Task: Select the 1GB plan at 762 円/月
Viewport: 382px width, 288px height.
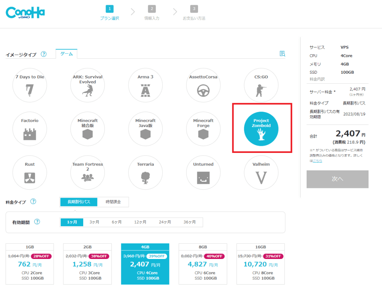Action: point(30,264)
